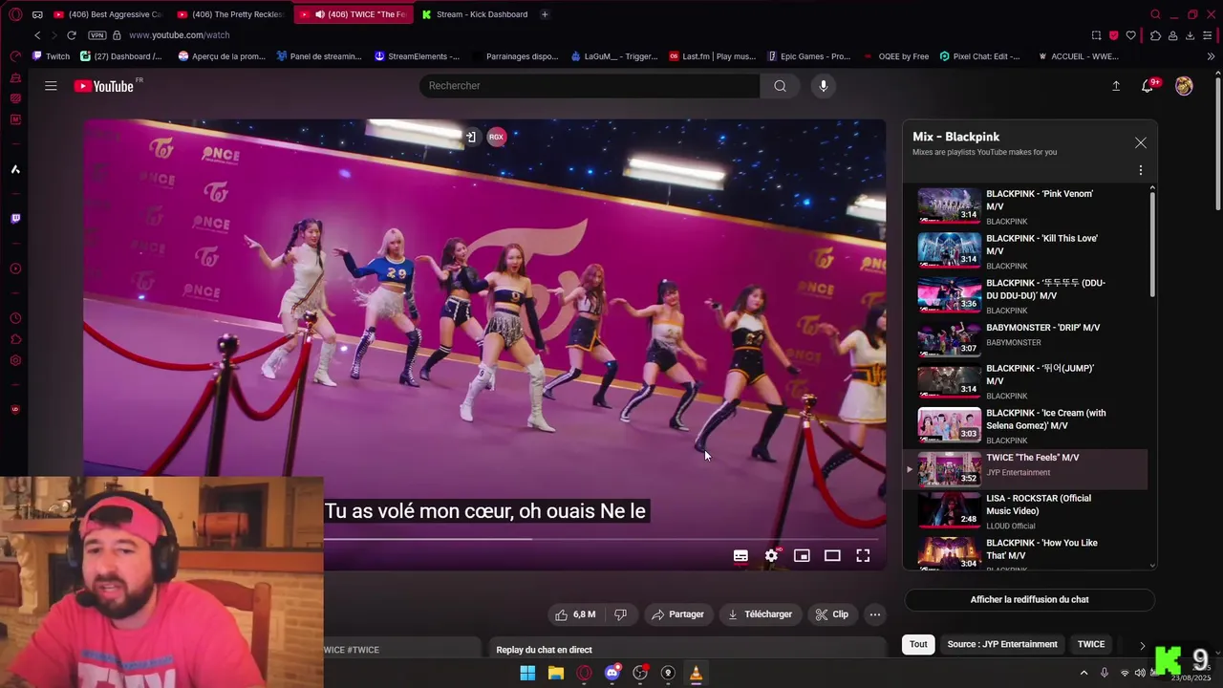Open the YouTube account avatar menu
The height and width of the screenshot is (688, 1223).
click(1184, 86)
